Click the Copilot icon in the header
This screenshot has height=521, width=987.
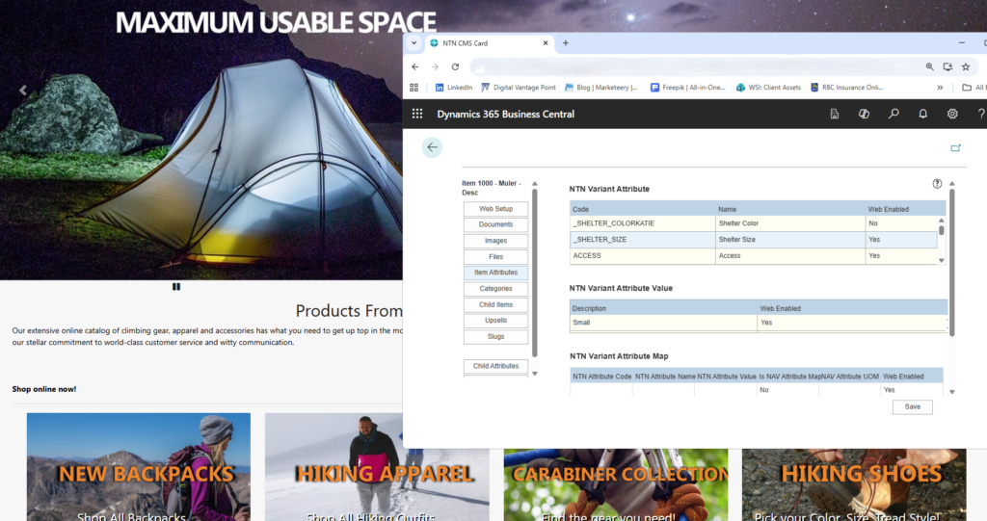click(x=864, y=114)
